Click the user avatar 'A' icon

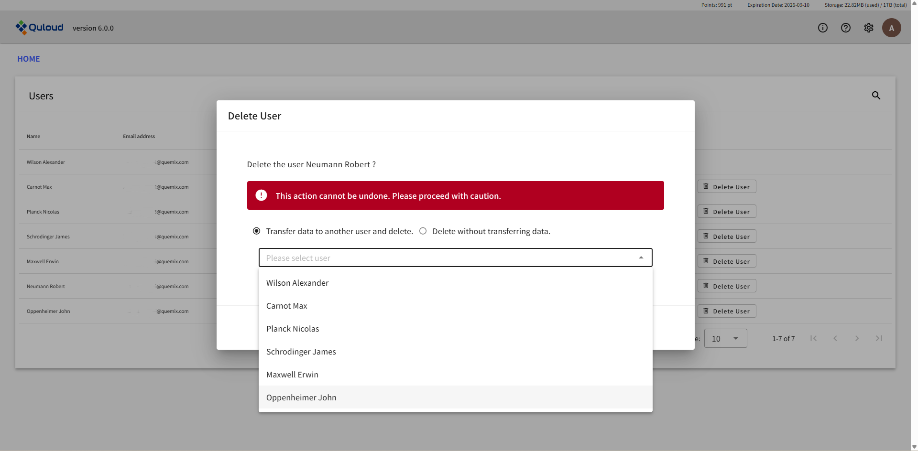(x=891, y=28)
